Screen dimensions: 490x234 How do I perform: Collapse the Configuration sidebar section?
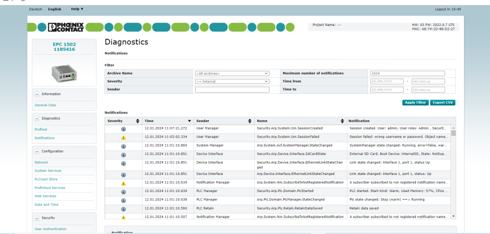click(37, 151)
